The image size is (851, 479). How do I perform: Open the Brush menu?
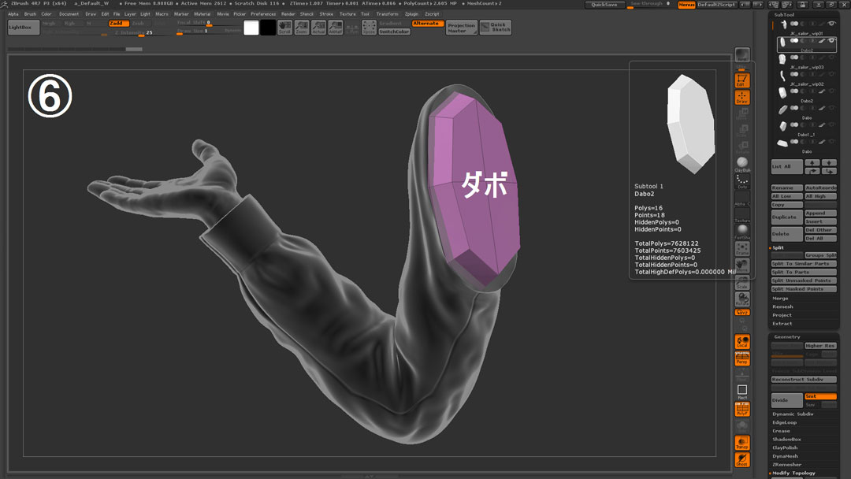31,14
